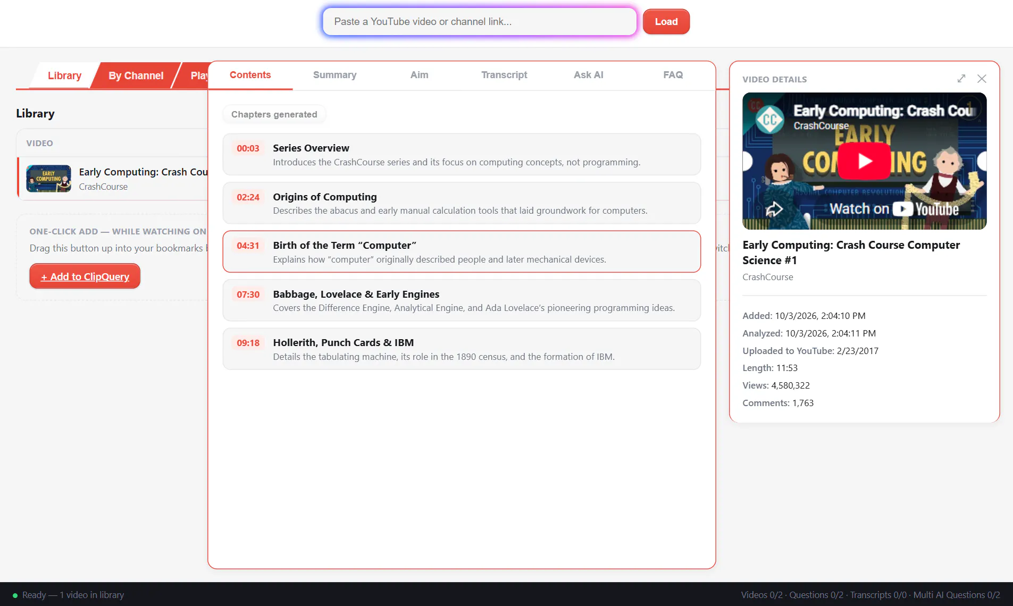Select Birth of the Term “Computer” chapter
Viewport: 1013px width, 606px height.
[x=462, y=251]
